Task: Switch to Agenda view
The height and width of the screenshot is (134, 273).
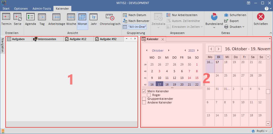Action: coord(30,17)
